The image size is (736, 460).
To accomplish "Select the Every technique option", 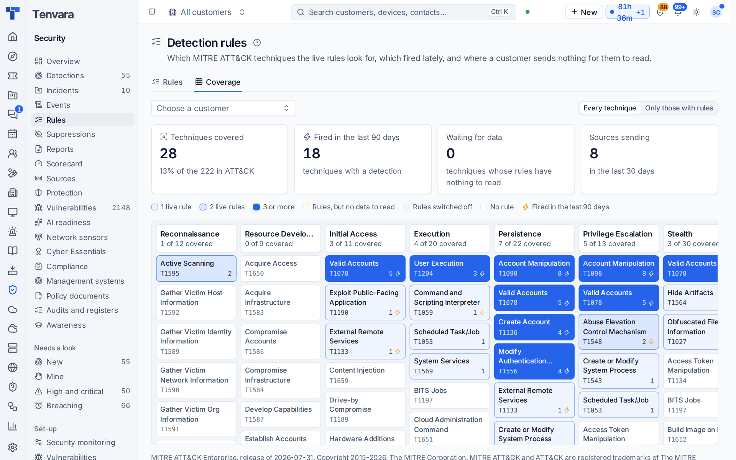I will tap(609, 108).
